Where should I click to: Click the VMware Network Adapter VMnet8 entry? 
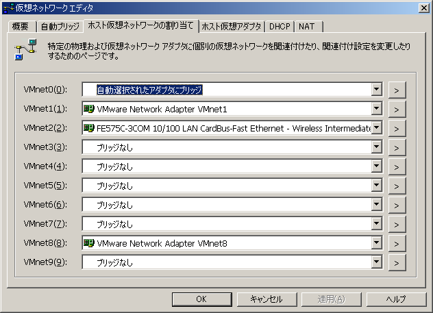(162, 243)
